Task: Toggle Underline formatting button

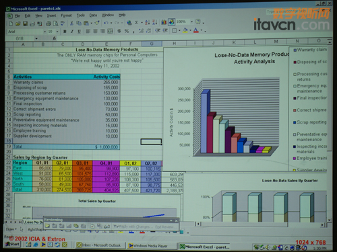Action: (79, 32)
